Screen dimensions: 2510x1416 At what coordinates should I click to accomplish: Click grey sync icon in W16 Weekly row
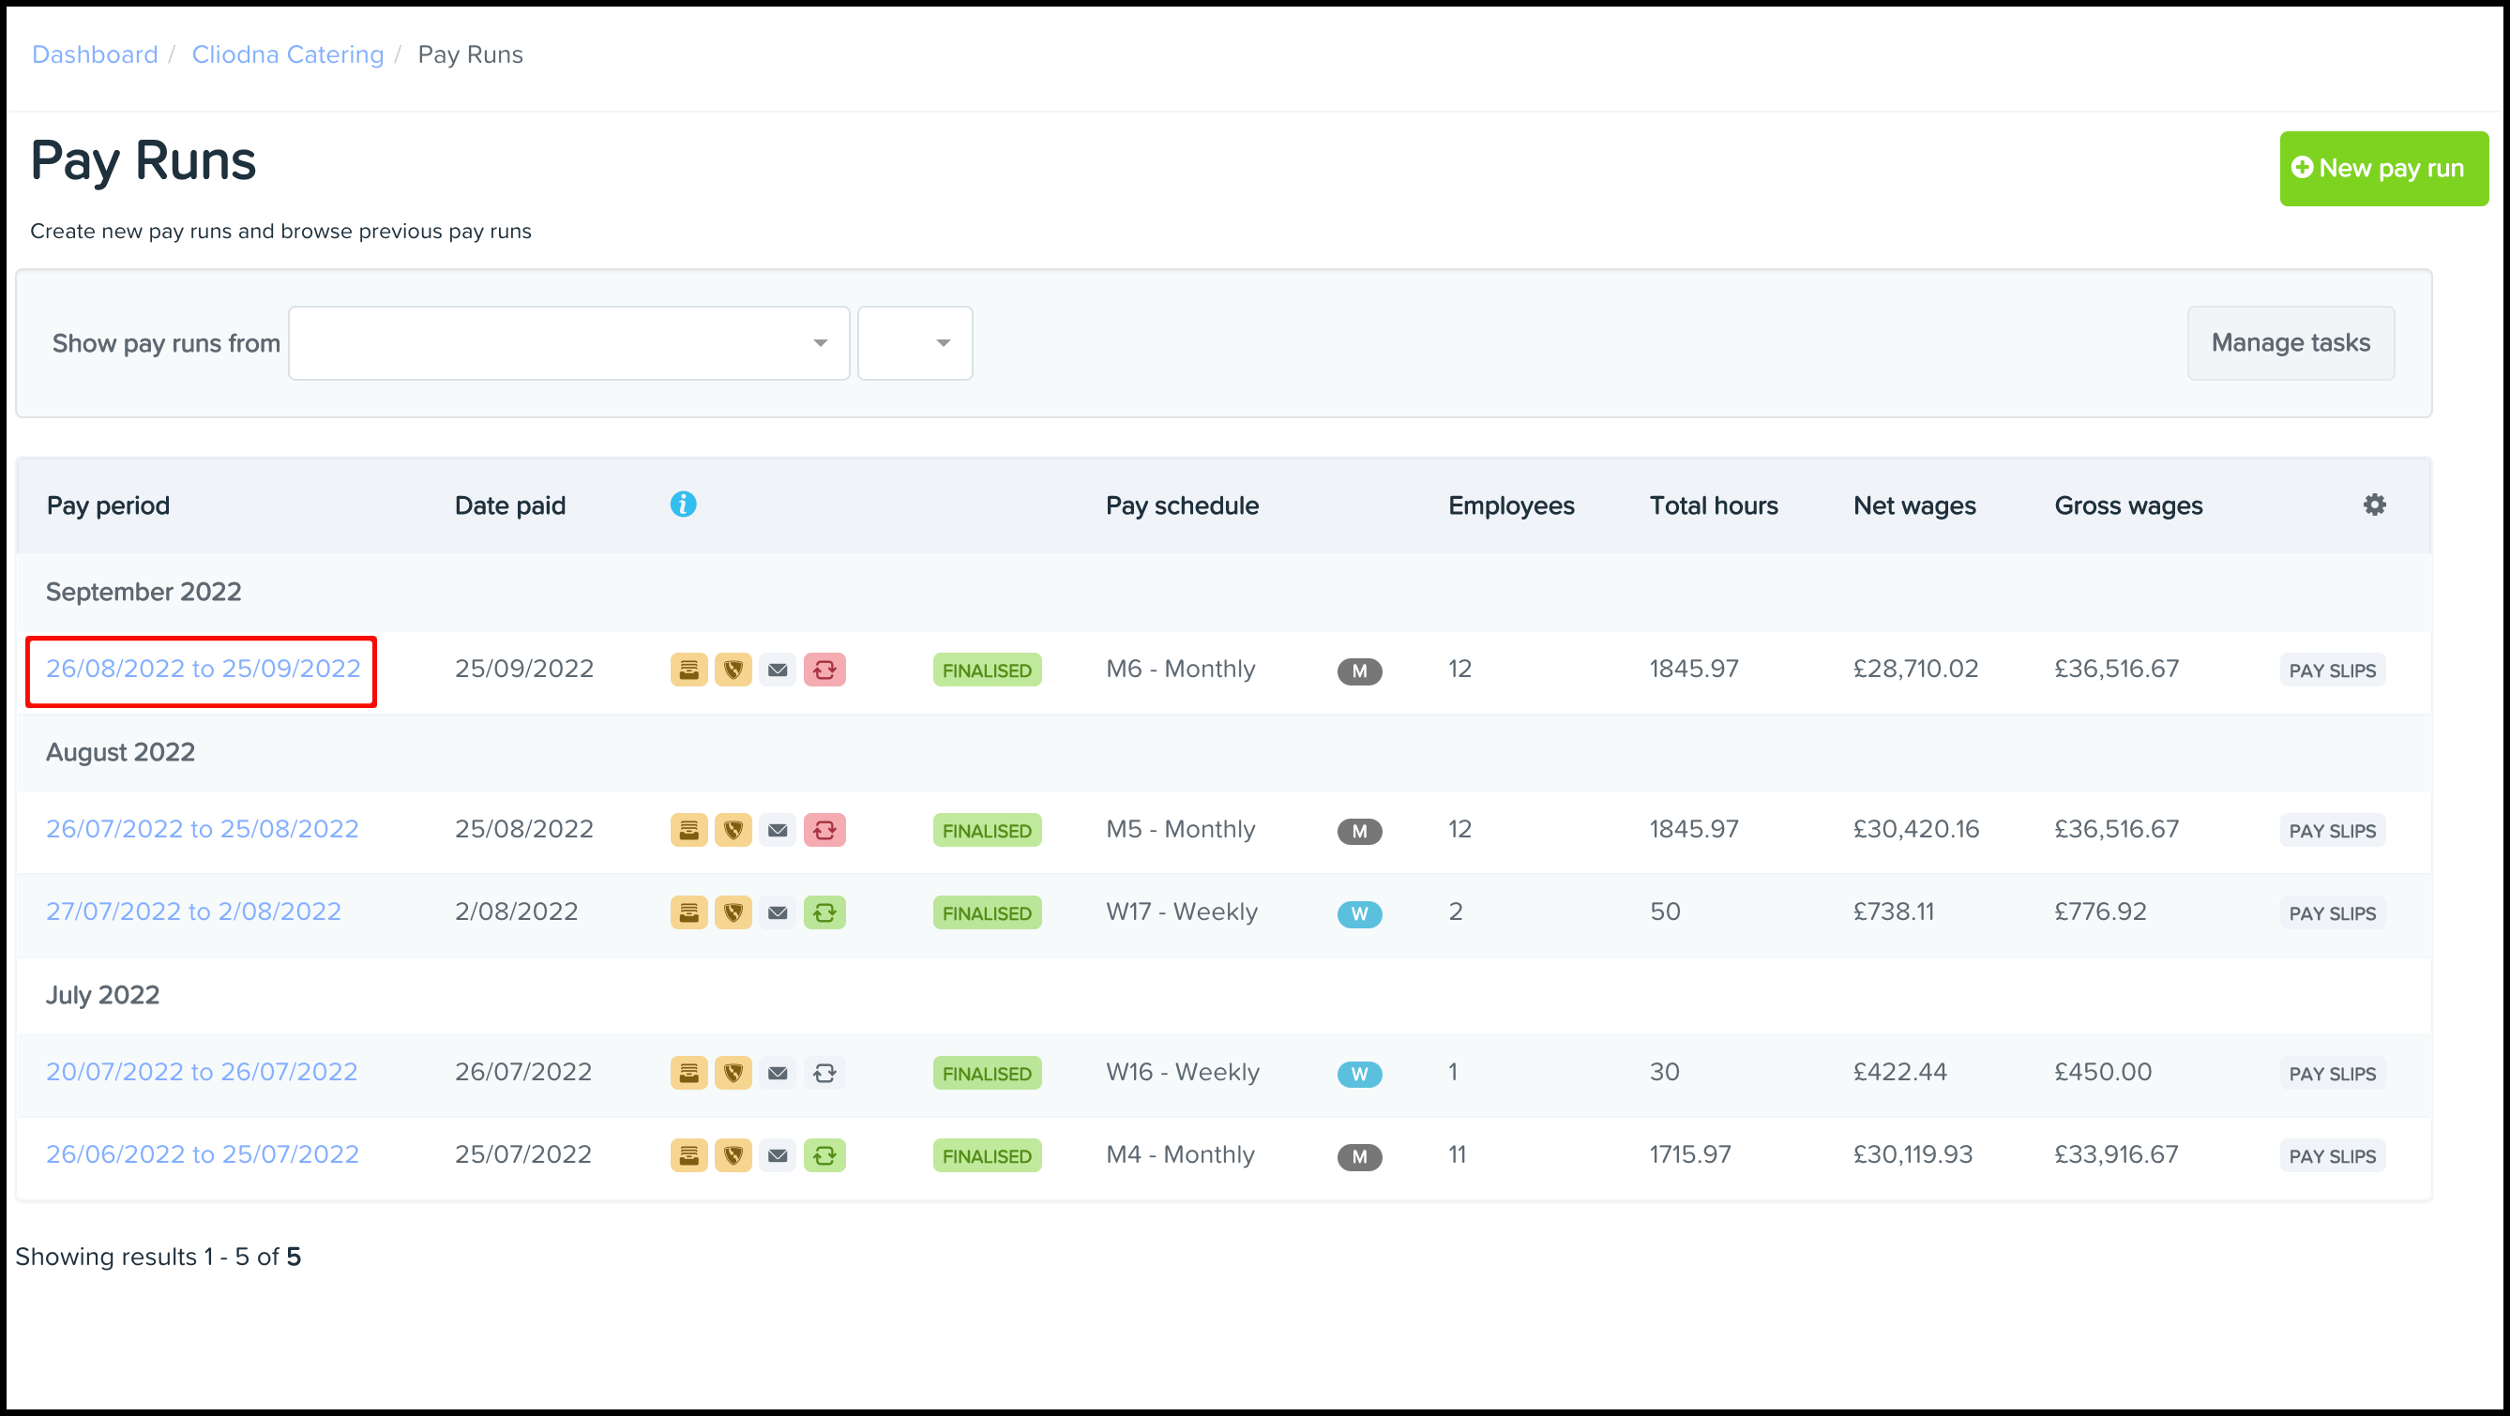[x=824, y=1073]
